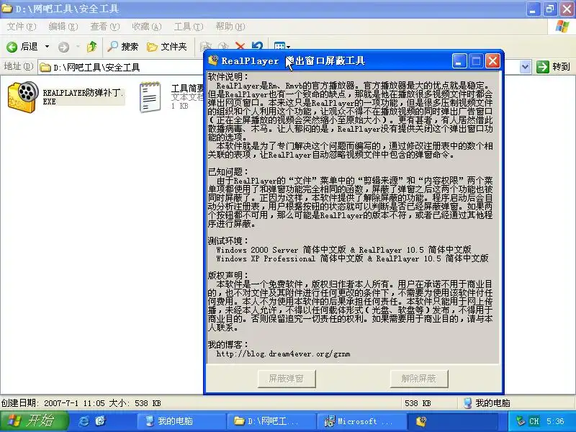The image size is (576, 432).
Task: Close the RealPlayer tool dialog
Action: point(492,61)
